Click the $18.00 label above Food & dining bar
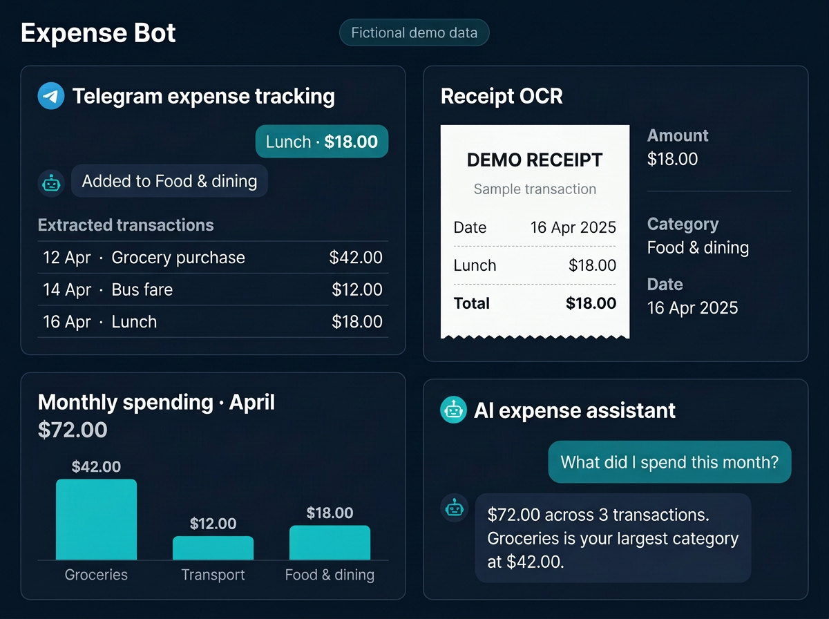 (330, 513)
